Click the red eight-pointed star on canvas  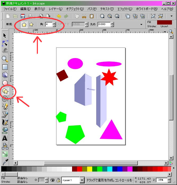[109, 78]
